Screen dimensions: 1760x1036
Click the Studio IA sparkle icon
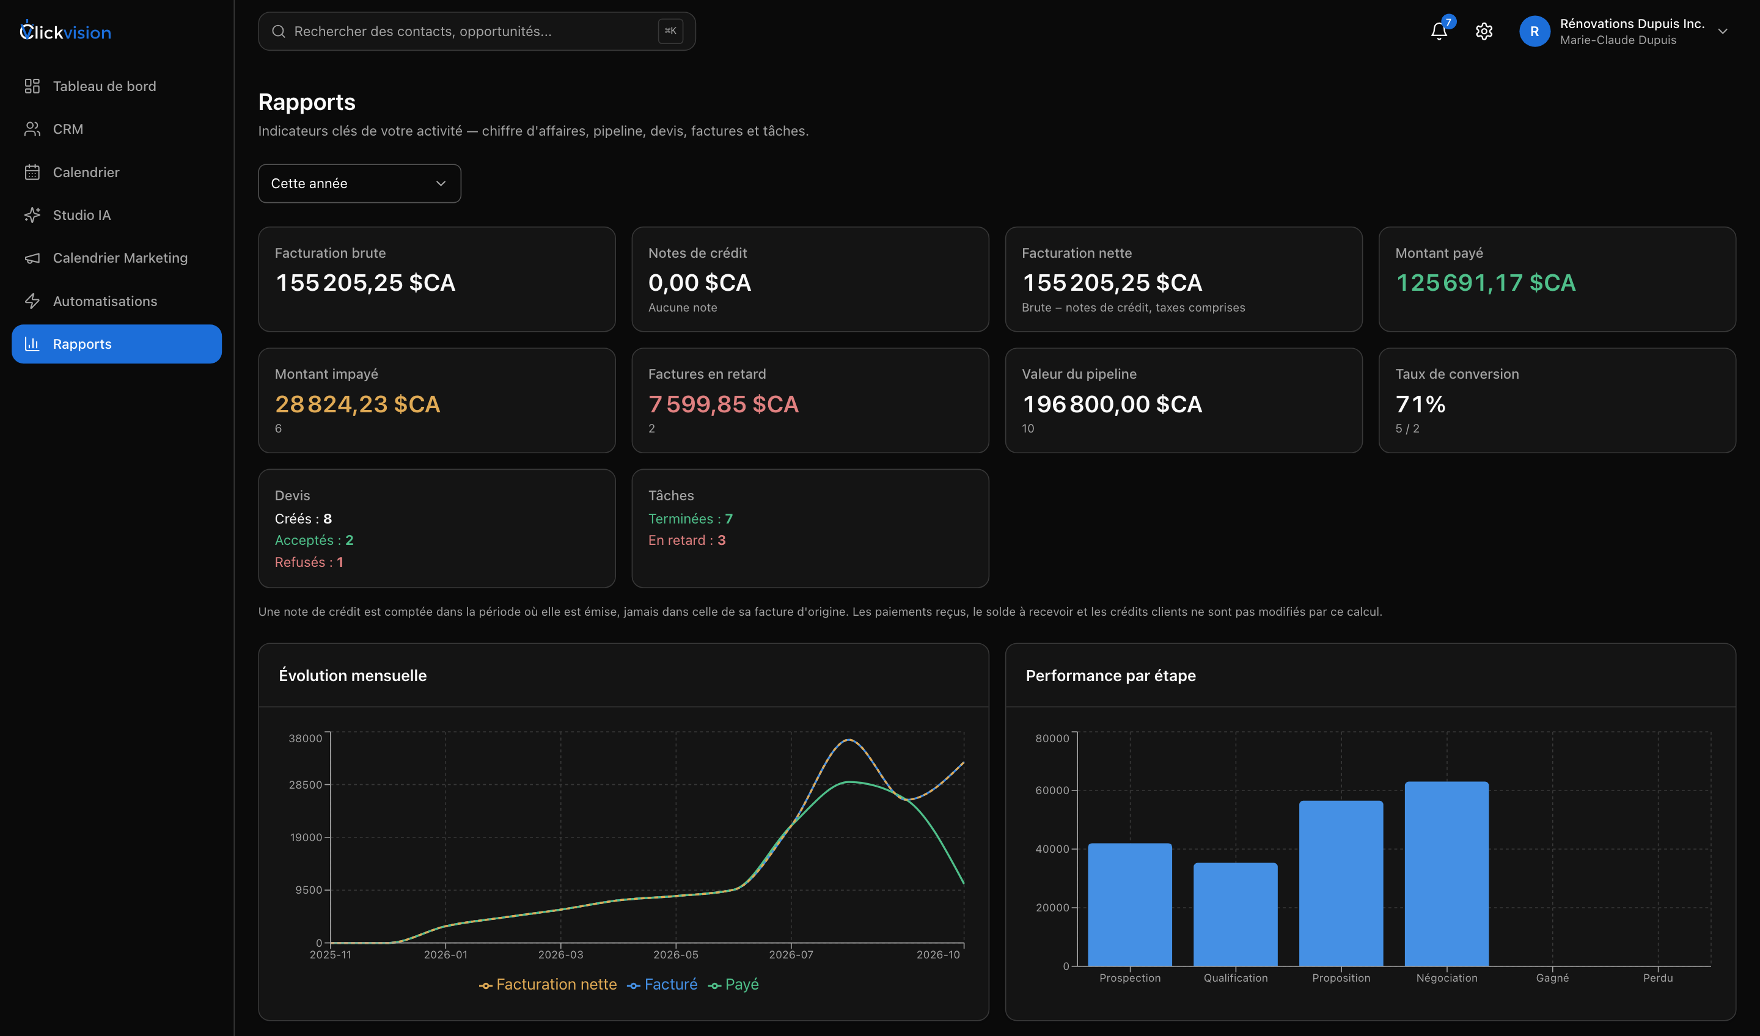coord(32,215)
